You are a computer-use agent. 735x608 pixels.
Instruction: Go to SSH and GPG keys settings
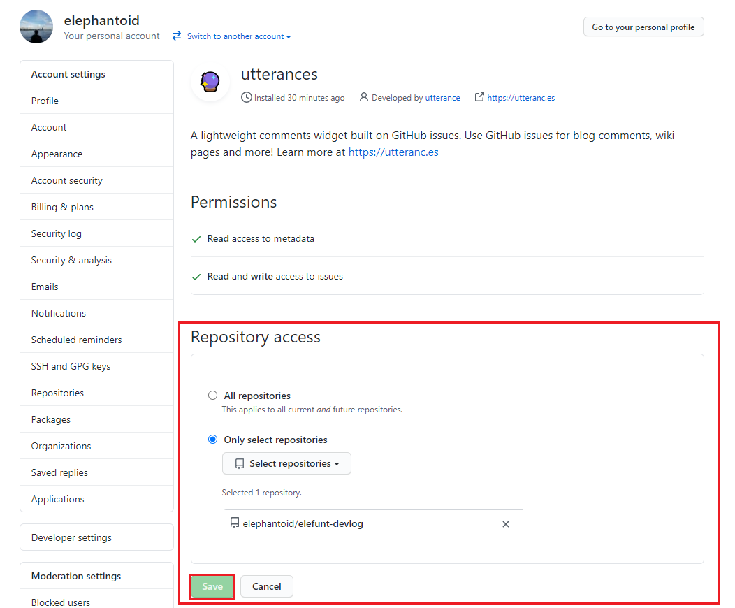pyautogui.click(x=71, y=366)
